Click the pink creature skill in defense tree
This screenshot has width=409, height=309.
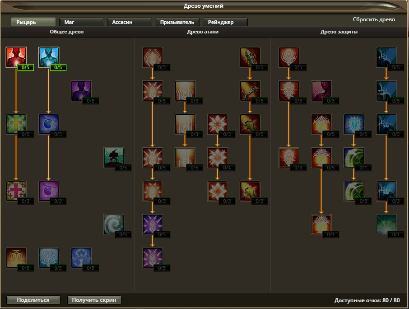click(321, 91)
